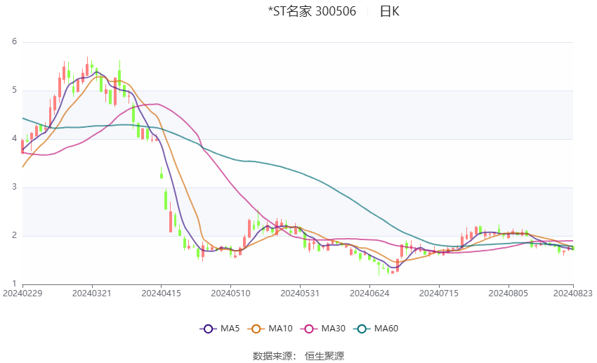Select x-axis date label 20240823
597x363 pixels.
(x=572, y=293)
